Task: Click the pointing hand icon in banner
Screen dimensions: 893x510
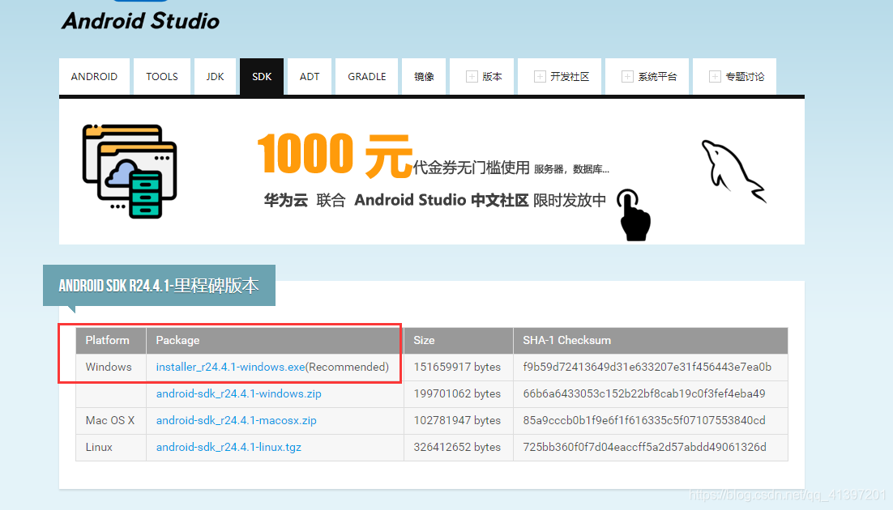Action: 634,215
